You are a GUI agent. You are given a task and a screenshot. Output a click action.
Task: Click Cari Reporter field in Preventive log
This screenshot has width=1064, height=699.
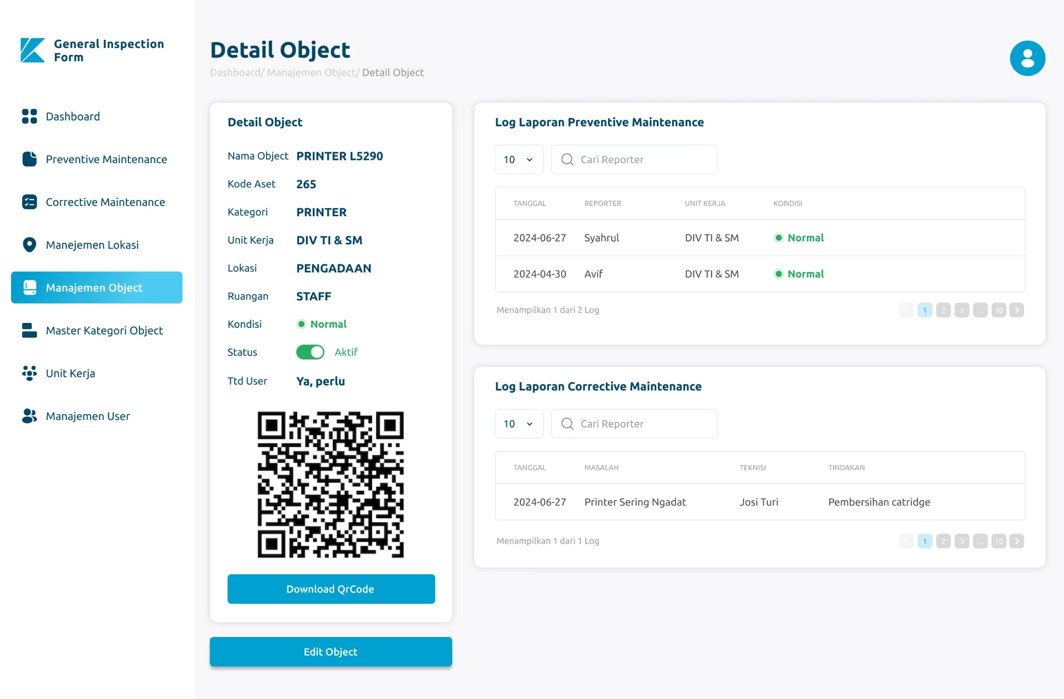[x=634, y=159]
